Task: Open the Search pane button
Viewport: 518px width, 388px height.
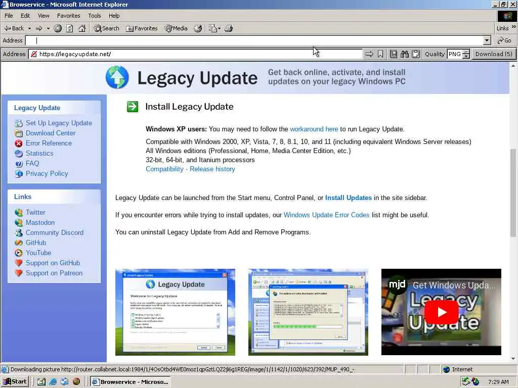Action: pos(106,28)
